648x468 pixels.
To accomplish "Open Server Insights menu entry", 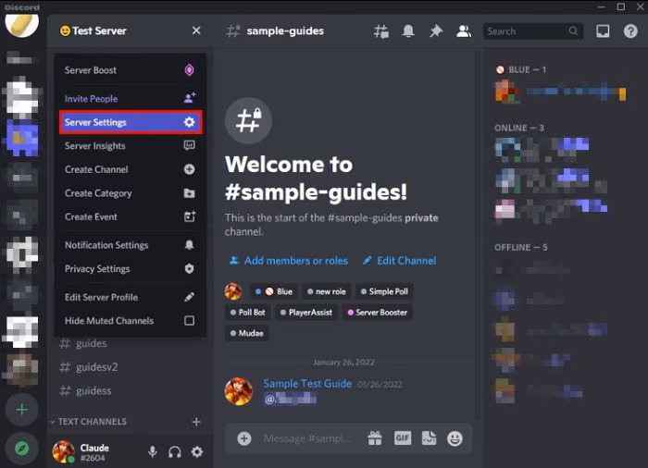I will [131, 146].
